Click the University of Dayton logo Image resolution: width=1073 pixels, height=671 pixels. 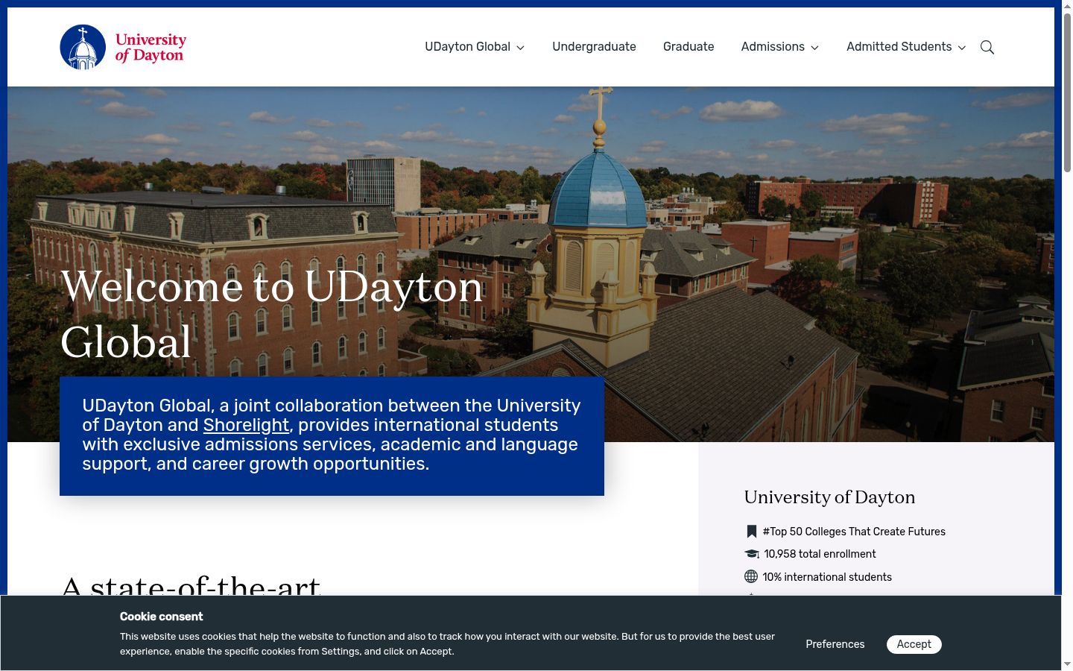pos(123,47)
